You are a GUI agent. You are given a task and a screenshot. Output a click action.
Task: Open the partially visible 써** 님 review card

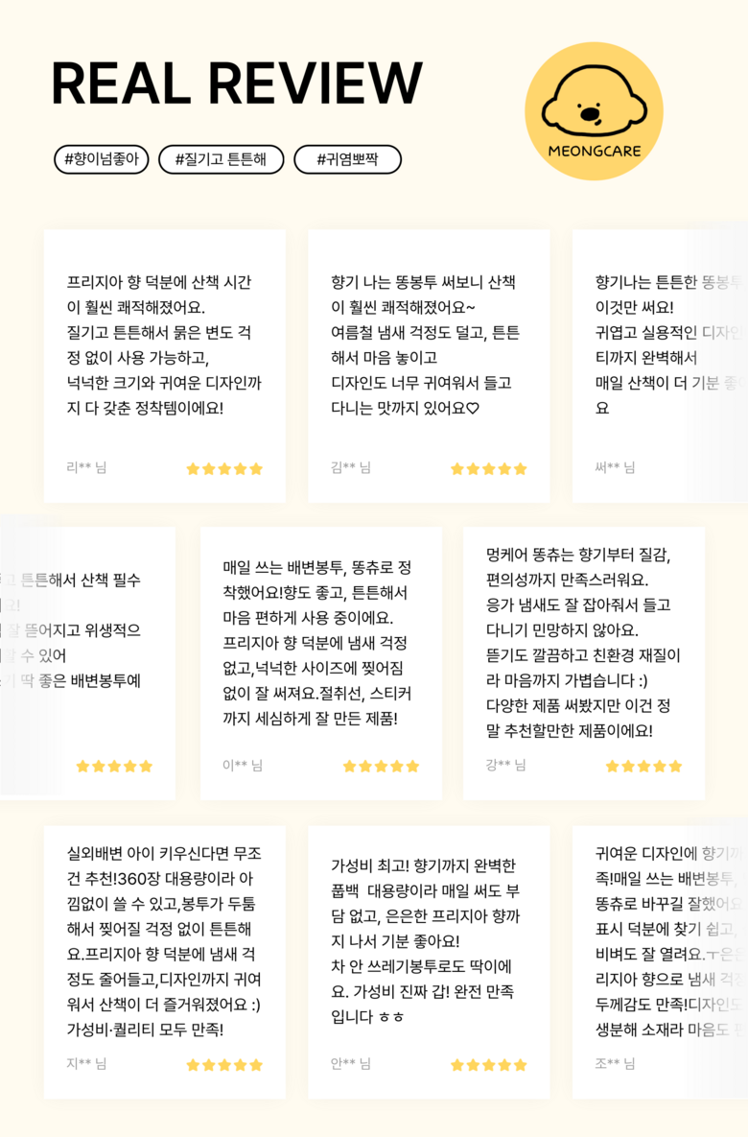tap(661, 367)
